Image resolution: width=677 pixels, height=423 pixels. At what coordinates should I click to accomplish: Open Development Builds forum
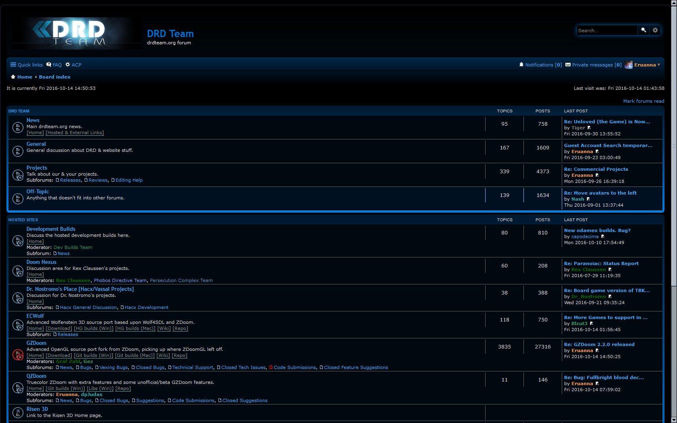point(51,229)
